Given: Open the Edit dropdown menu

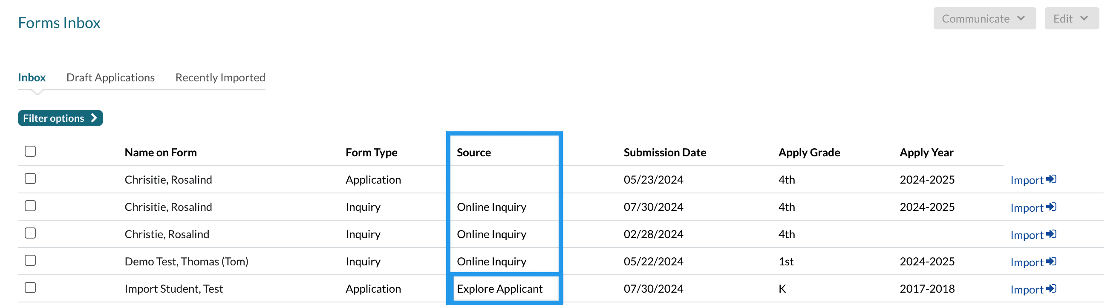Looking at the screenshot, I should (x=1071, y=19).
